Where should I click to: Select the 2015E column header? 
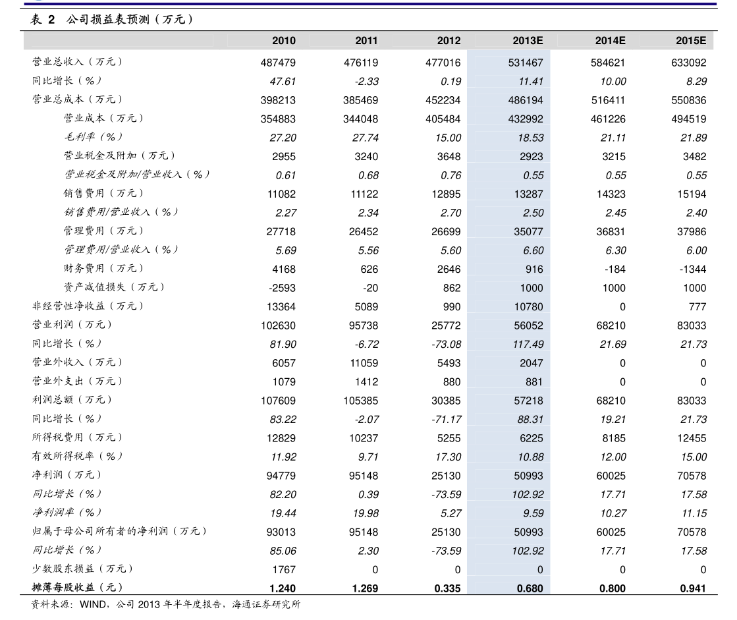[690, 41]
